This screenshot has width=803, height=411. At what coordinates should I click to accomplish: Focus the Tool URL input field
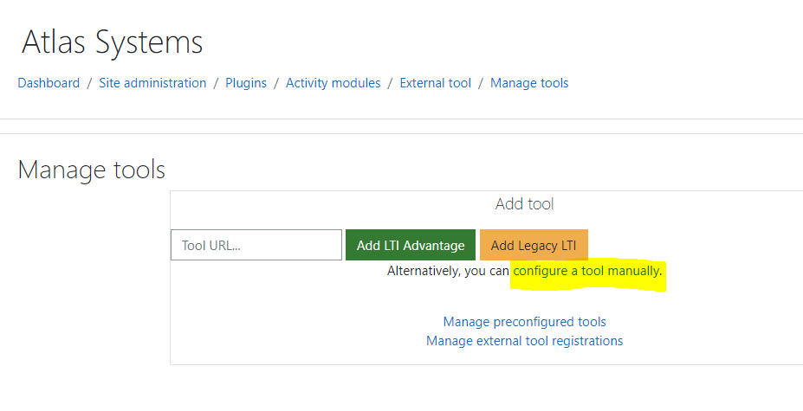tap(256, 245)
